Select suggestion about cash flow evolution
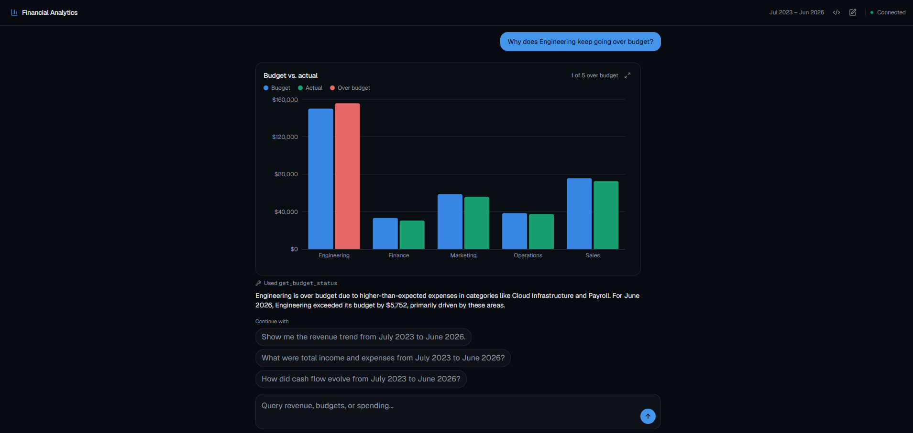 tap(361, 379)
